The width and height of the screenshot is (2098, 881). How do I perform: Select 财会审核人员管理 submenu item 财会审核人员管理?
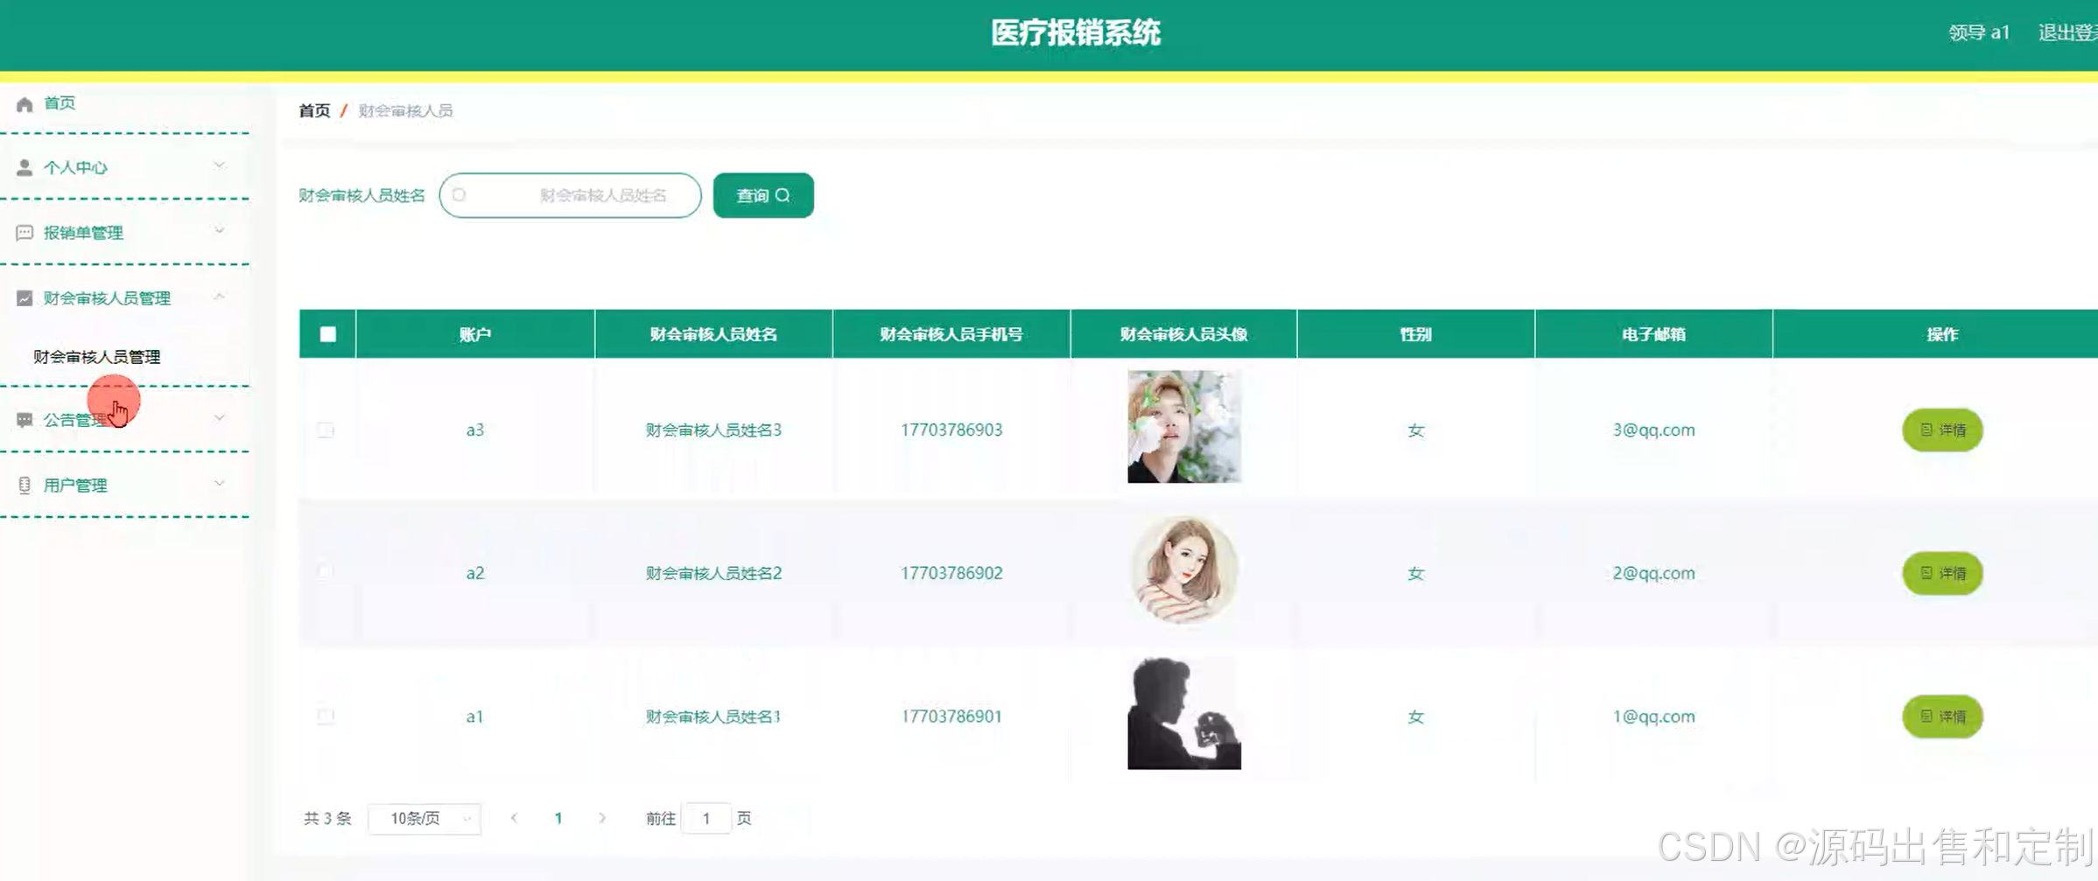97,356
